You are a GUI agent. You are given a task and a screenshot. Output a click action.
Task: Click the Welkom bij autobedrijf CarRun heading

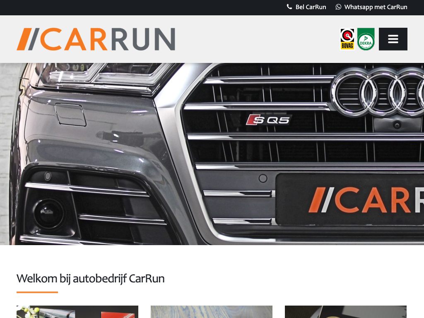pos(90,278)
